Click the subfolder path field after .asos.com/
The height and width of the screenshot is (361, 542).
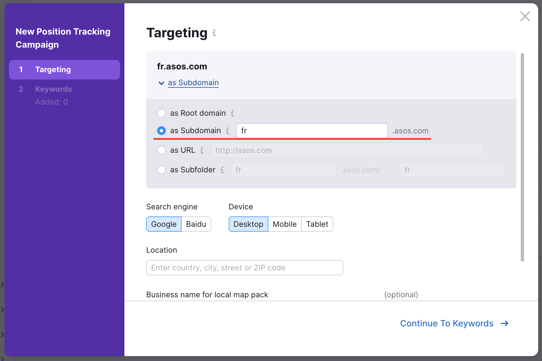452,170
